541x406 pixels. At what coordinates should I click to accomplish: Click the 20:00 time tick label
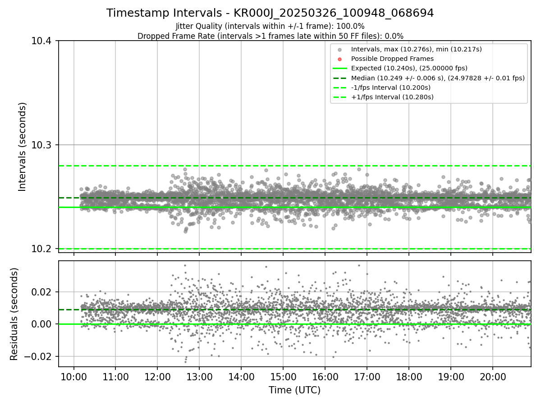[493, 376]
